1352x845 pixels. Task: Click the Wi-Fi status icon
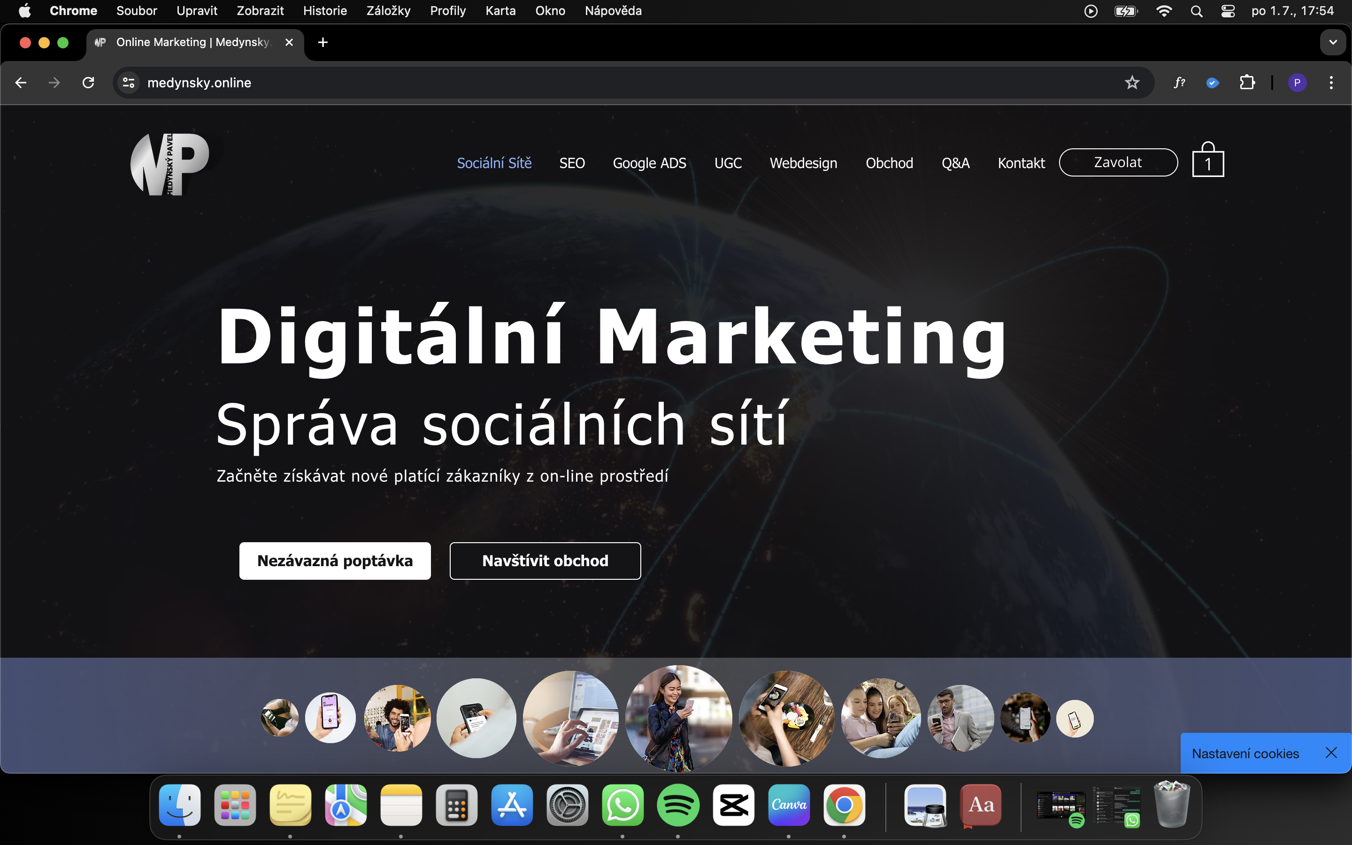pyautogui.click(x=1164, y=11)
